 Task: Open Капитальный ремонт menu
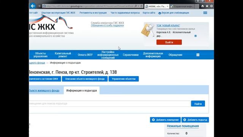[63, 55]
